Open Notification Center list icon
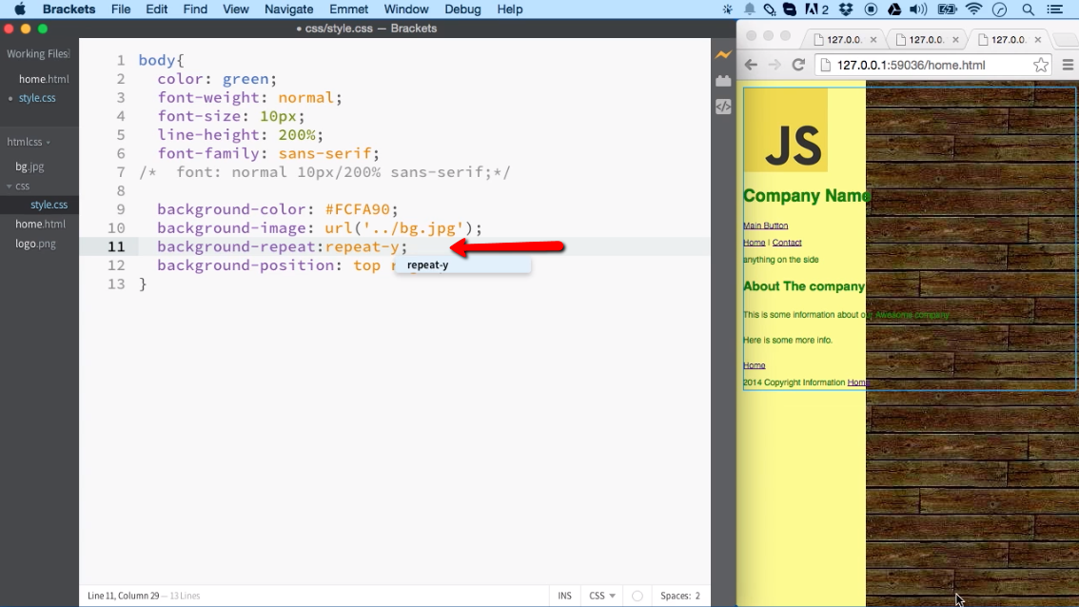This screenshot has height=607, width=1079. pos(1054,9)
